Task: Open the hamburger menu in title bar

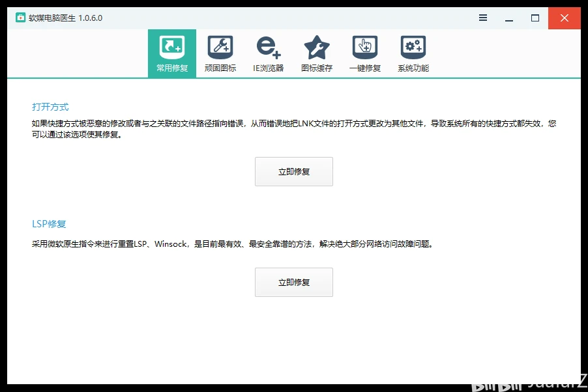Action: [x=483, y=18]
